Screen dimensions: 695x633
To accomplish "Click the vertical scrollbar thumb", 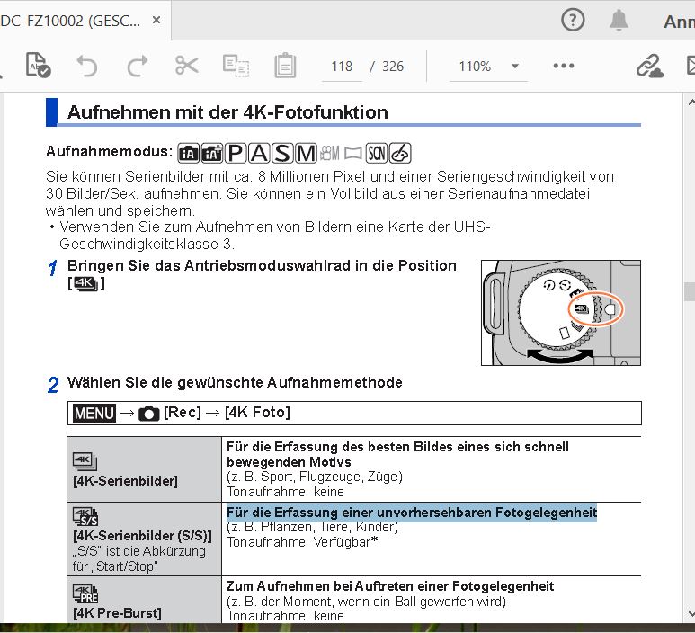I will pyautogui.click(x=691, y=291).
